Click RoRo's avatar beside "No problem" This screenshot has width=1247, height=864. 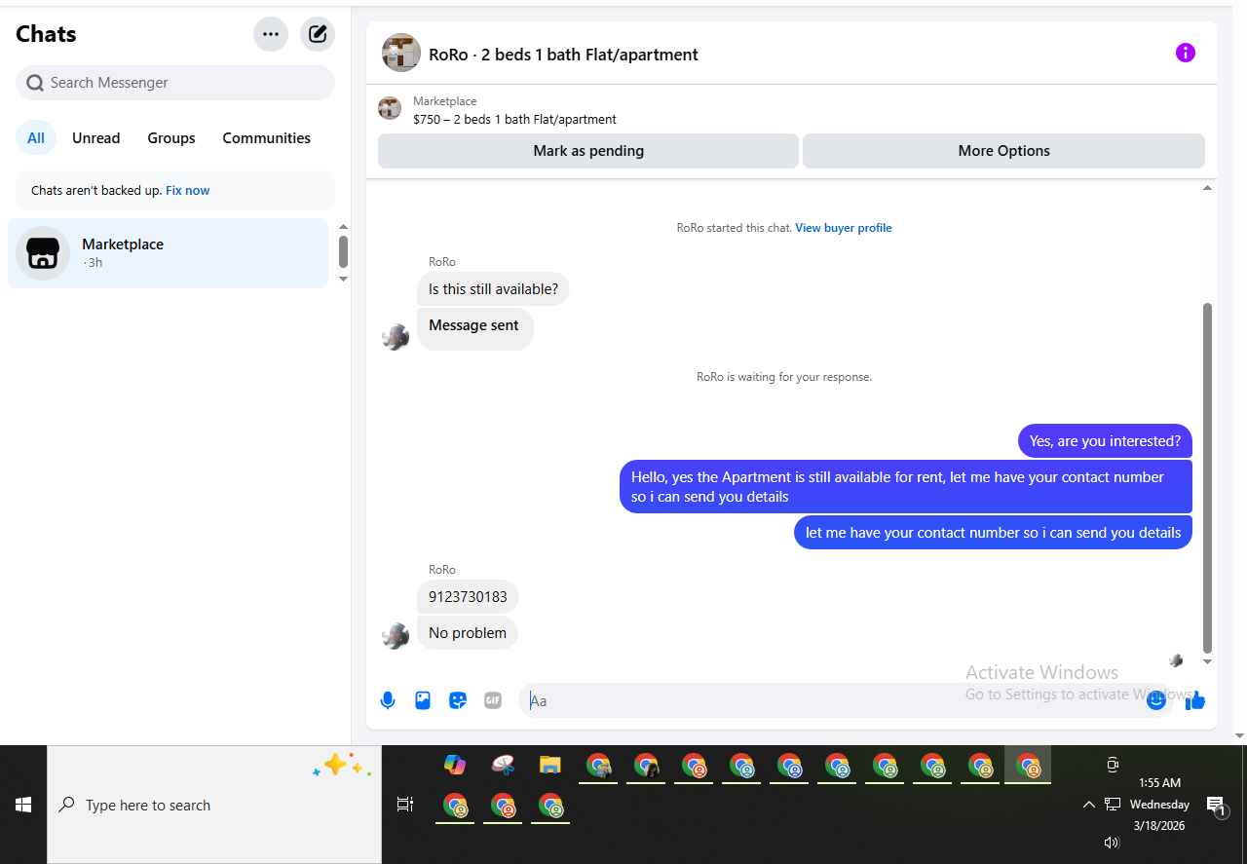pos(396,636)
